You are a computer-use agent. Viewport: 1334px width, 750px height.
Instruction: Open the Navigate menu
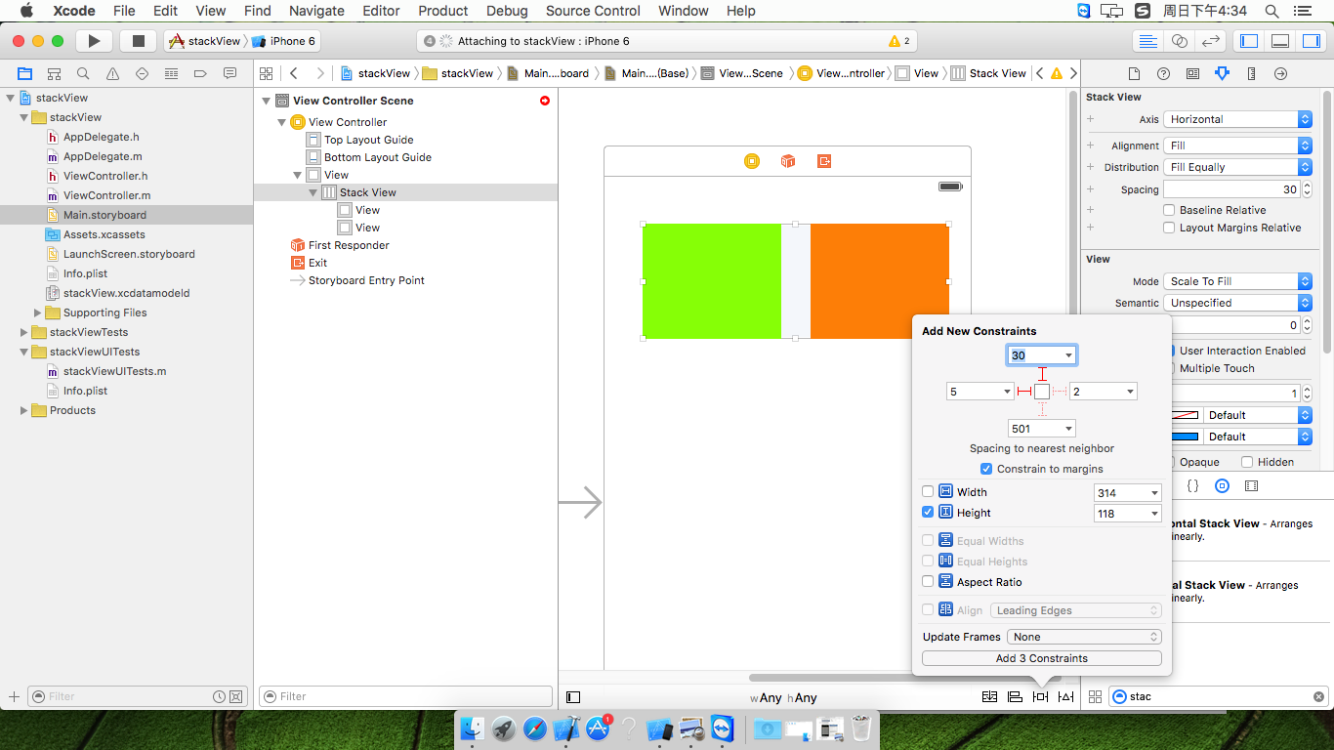[316, 11]
